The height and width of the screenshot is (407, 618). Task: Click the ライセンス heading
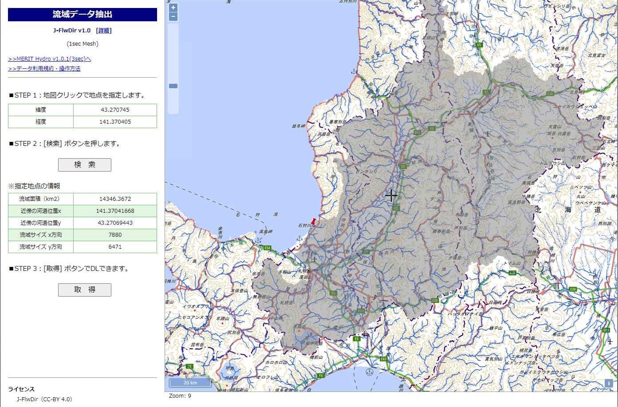[21, 389]
